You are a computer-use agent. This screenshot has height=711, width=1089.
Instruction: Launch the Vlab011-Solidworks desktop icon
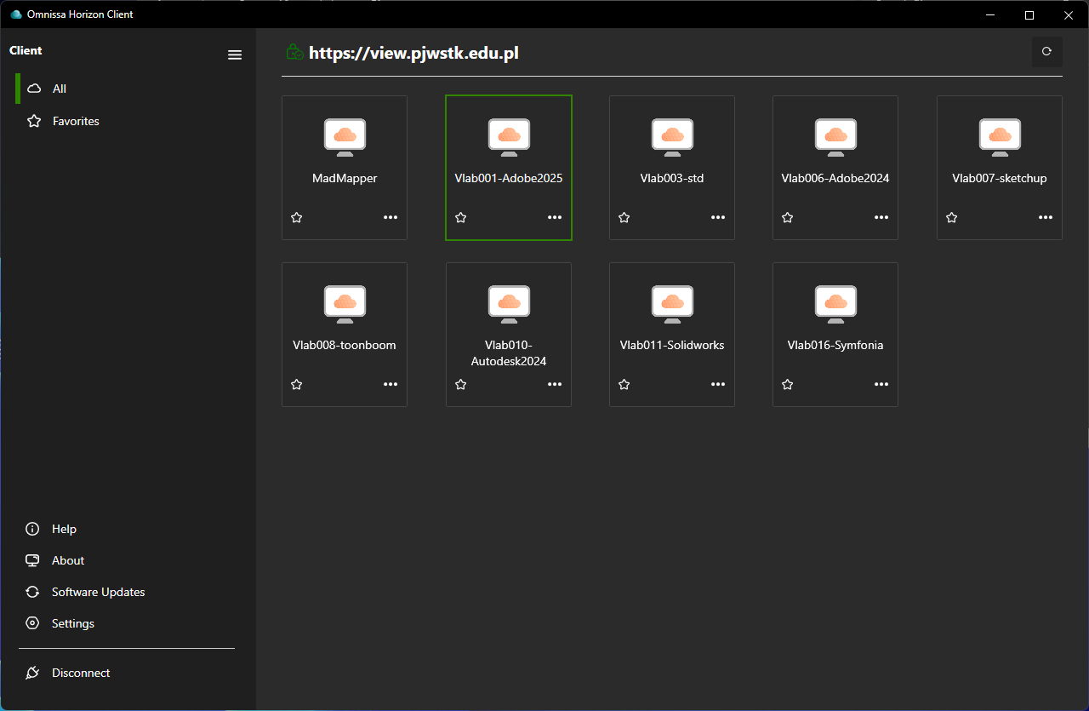[x=672, y=304]
